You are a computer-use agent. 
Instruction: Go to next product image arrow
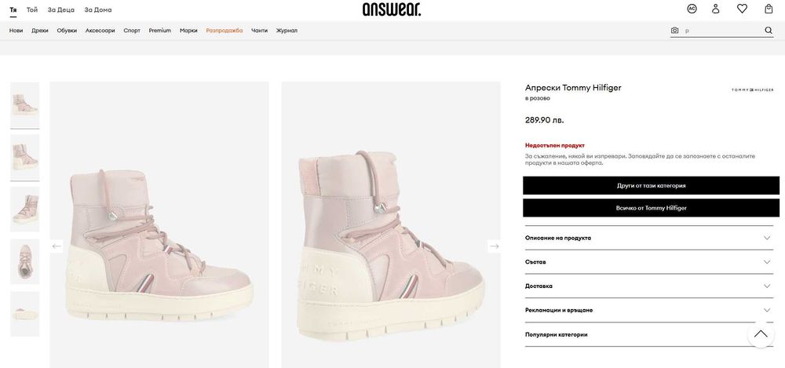tap(494, 246)
